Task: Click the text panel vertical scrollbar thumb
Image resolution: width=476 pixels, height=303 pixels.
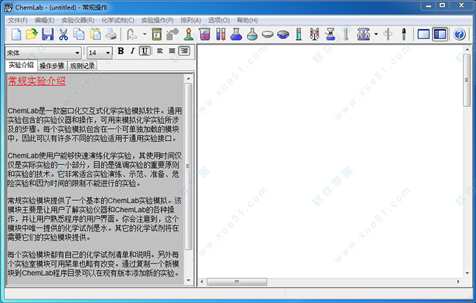Action: coord(188,167)
